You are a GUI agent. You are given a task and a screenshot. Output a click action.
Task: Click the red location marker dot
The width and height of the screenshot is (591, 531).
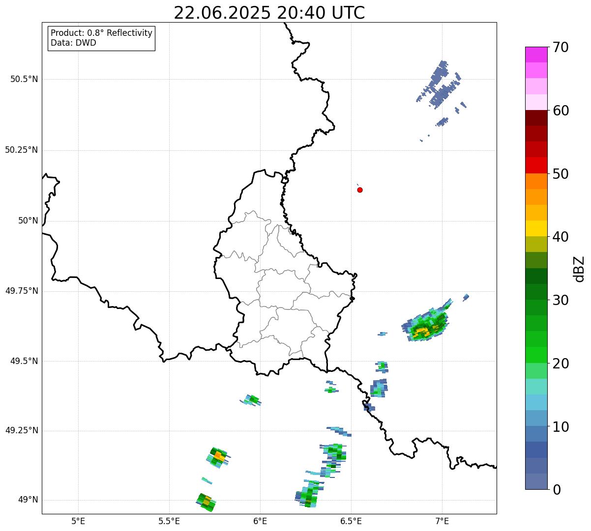(x=360, y=190)
